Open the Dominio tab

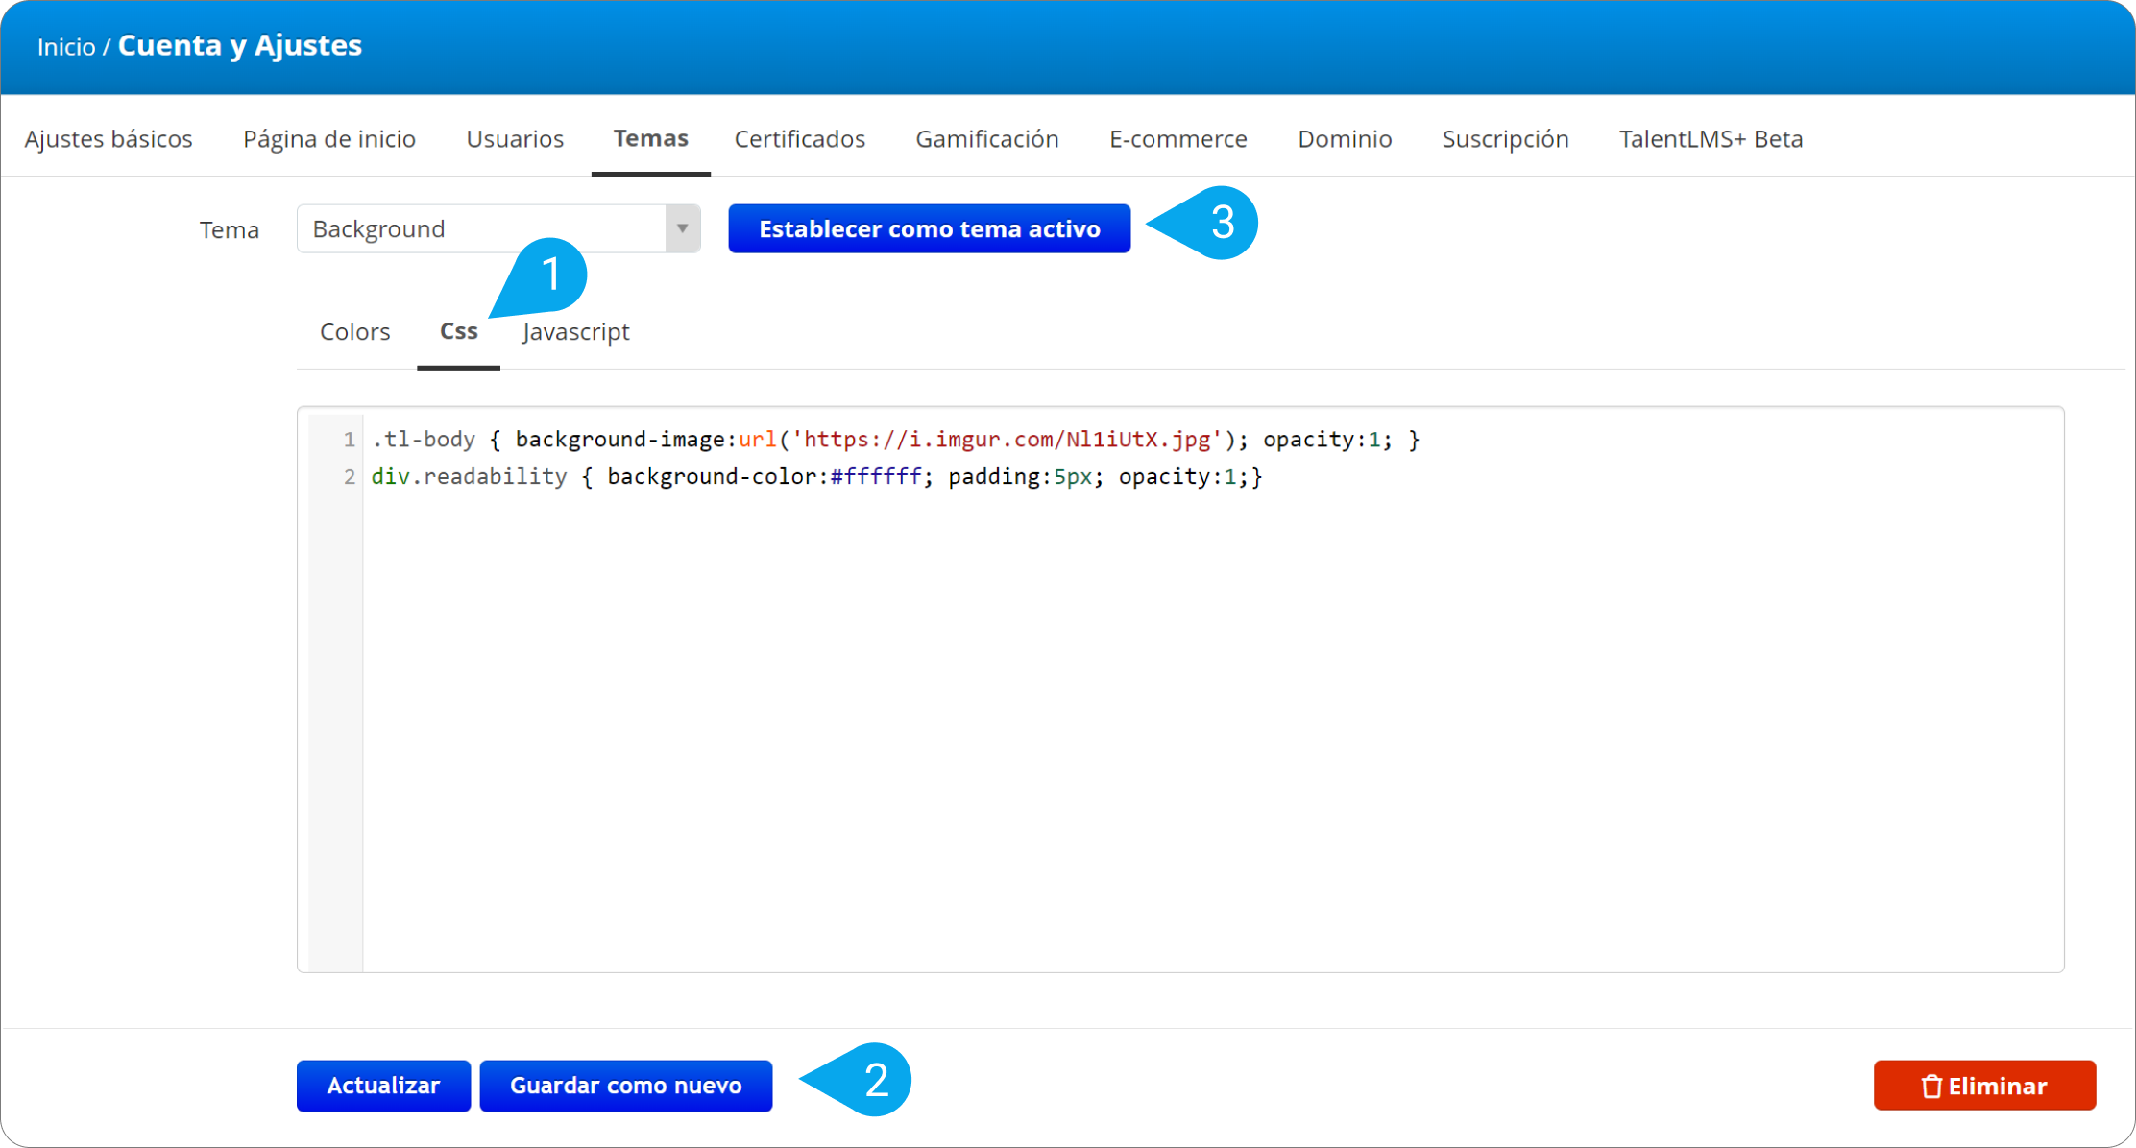point(1345,138)
